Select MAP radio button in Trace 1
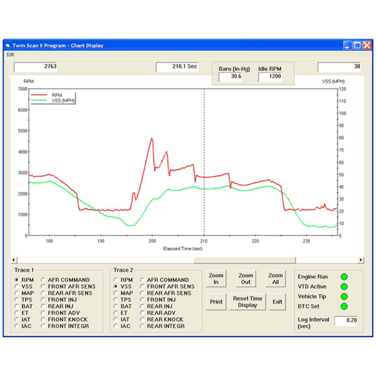The image size is (376, 376). click(x=17, y=293)
